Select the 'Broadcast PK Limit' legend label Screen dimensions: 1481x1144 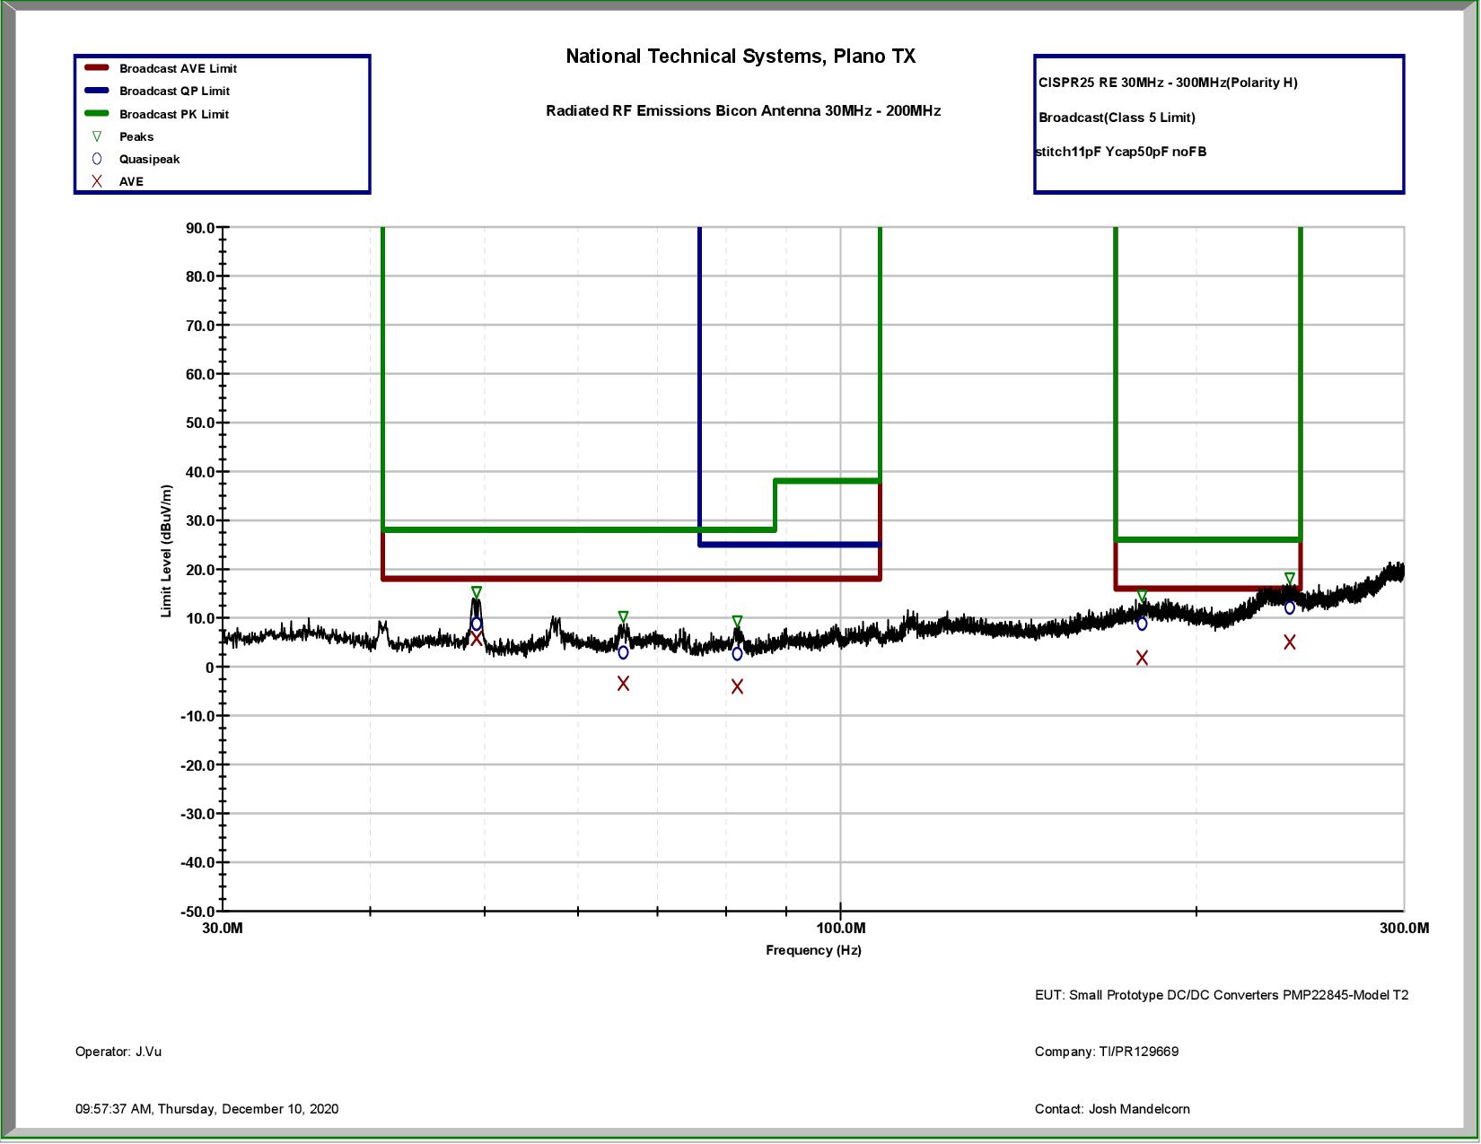point(174,114)
